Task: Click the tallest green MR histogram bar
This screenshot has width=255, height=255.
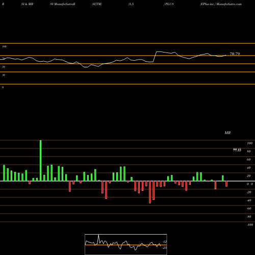Action: [x=41, y=161]
